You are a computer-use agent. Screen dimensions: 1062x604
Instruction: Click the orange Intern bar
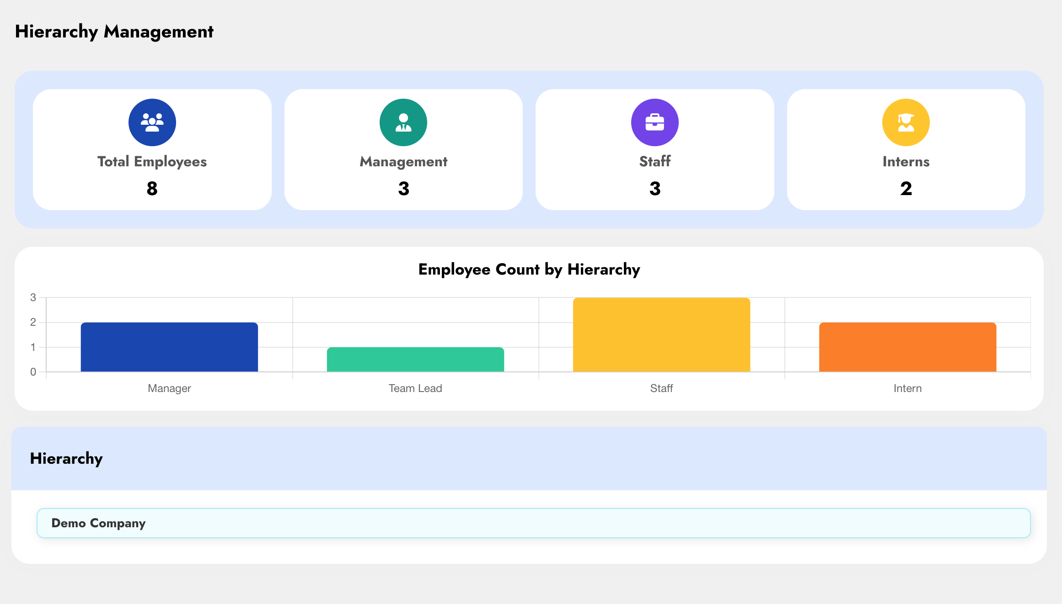click(x=907, y=347)
